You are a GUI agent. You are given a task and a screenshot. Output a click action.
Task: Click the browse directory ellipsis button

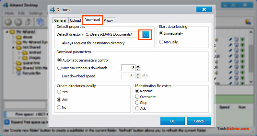coord(146,35)
